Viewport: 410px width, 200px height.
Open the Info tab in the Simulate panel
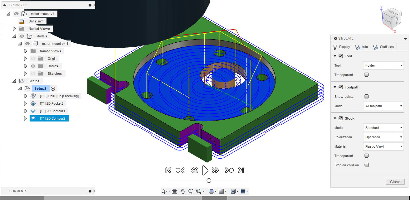(362, 47)
